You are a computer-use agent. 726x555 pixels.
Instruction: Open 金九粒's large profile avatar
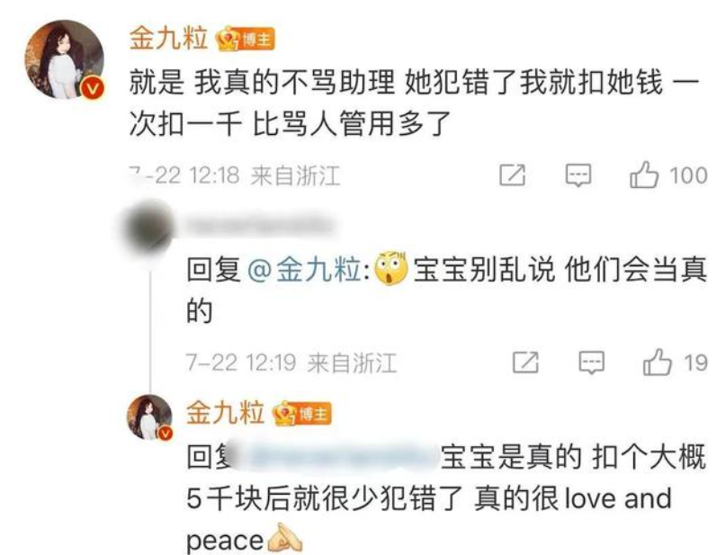[x=65, y=59]
